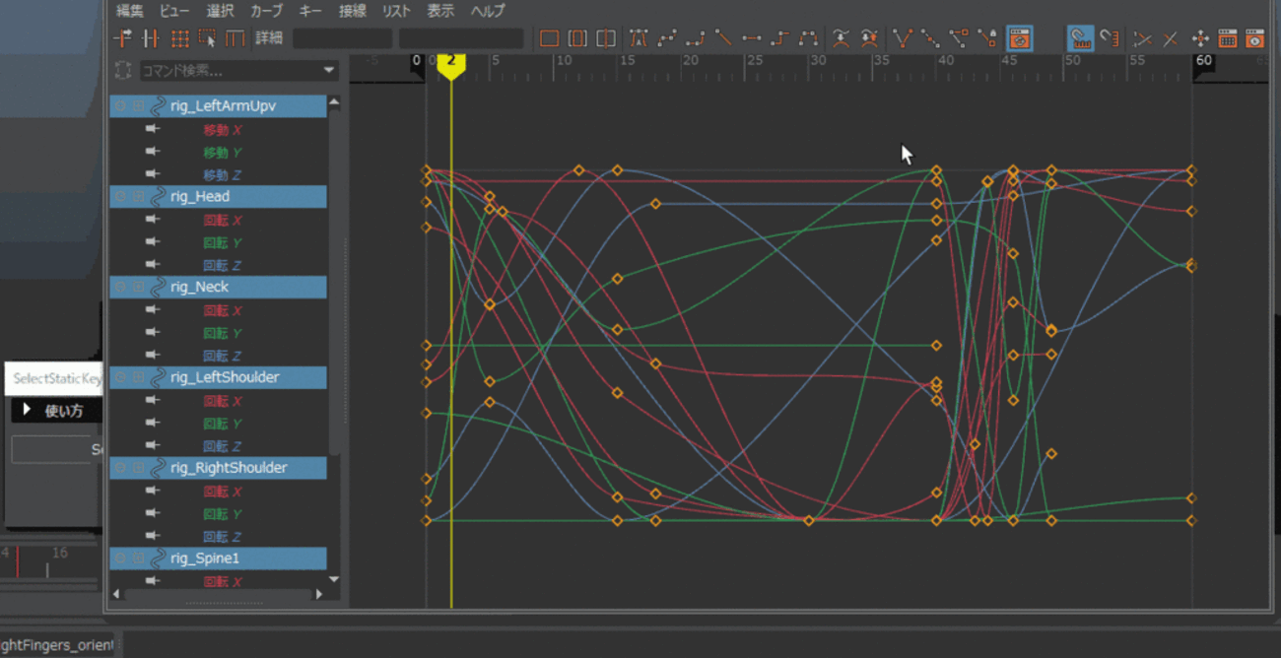Viewport: 1281px width, 658px height.
Task: Click the Frame All icon in toolbar
Action: tap(549, 38)
